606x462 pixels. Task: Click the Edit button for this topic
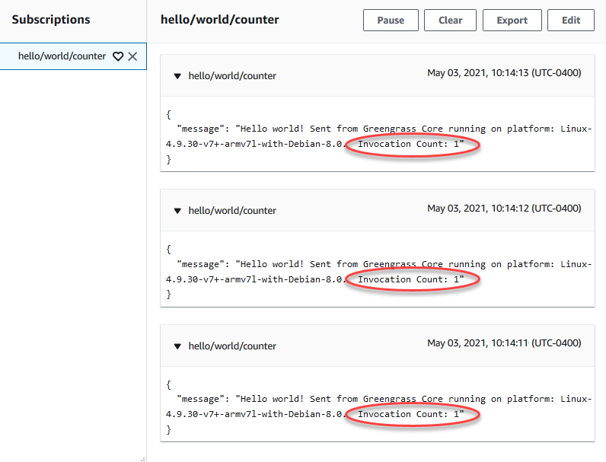[570, 21]
